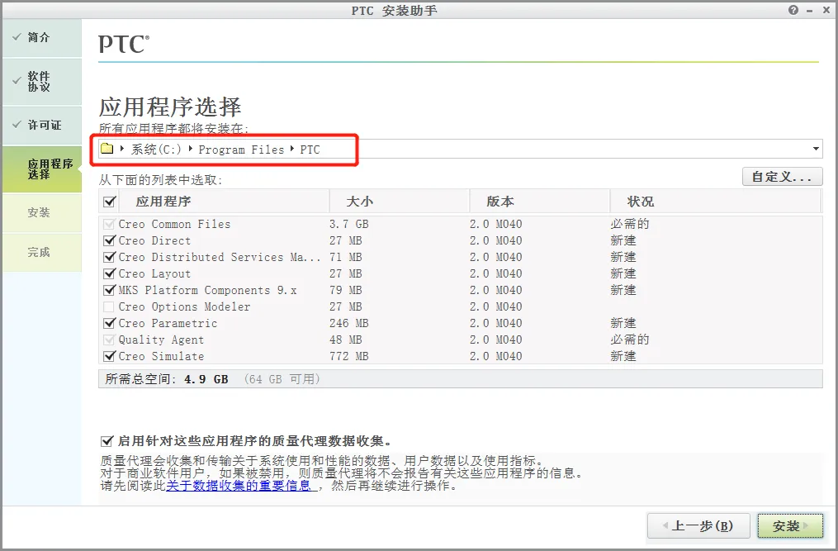Image resolution: width=838 pixels, height=551 pixels.
Task: Uncheck MKS Platform Components 9.x checkbox
Action: (x=110, y=291)
